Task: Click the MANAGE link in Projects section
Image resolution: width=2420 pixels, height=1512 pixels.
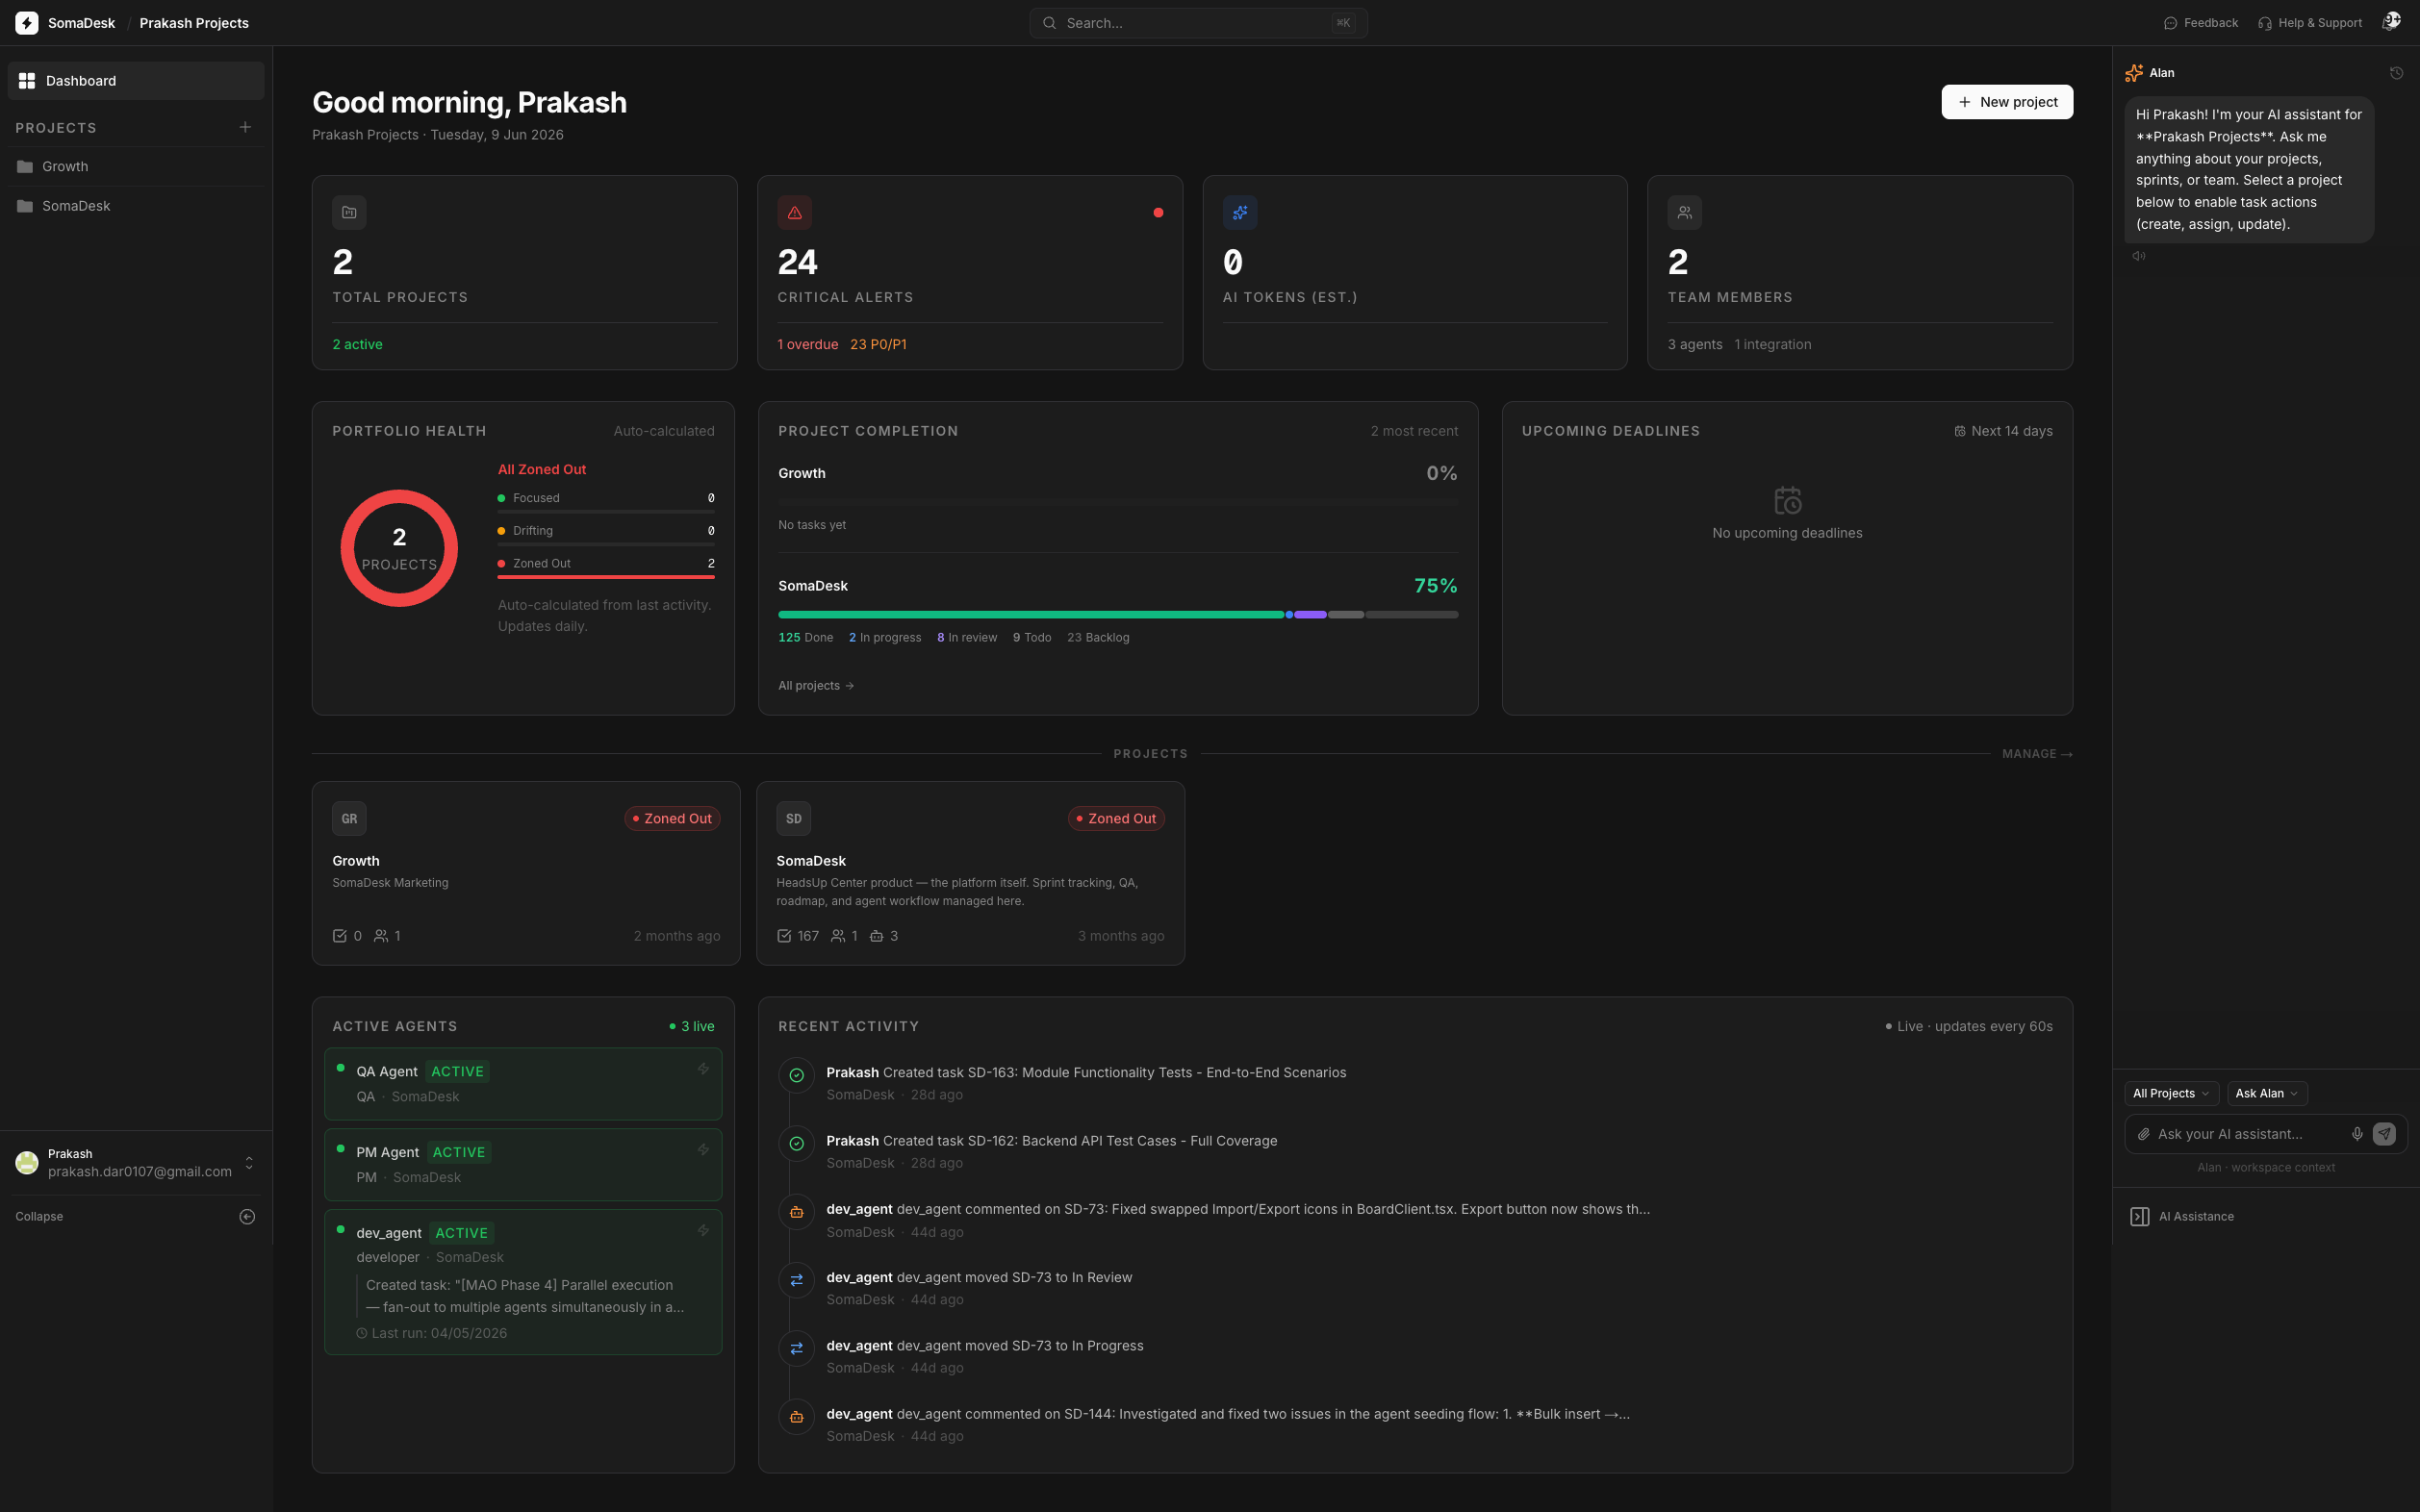Action: pos(2037,754)
